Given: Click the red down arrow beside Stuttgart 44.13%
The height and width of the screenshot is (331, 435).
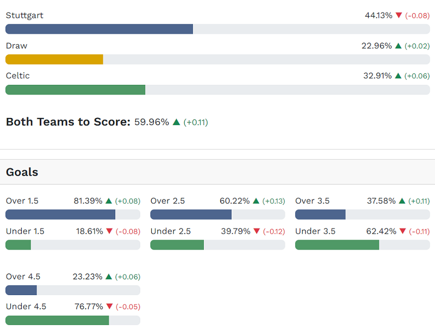Looking at the screenshot, I should point(399,15).
